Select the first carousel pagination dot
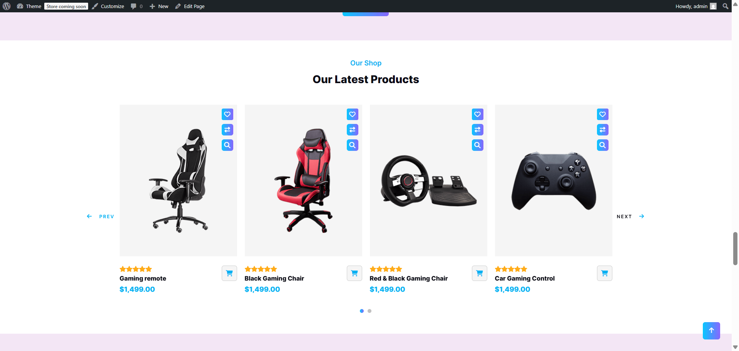This screenshot has width=739, height=351. 362,311
